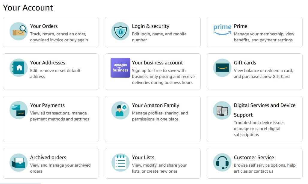
Task: Click the Digital Services devices icon
Action: point(222,110)
